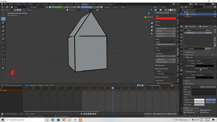Viewport: 217px width, 122px height.
Task: Open the Маркер menu in dope sheet
Action: pyautogui.click(x=41, y=85)
